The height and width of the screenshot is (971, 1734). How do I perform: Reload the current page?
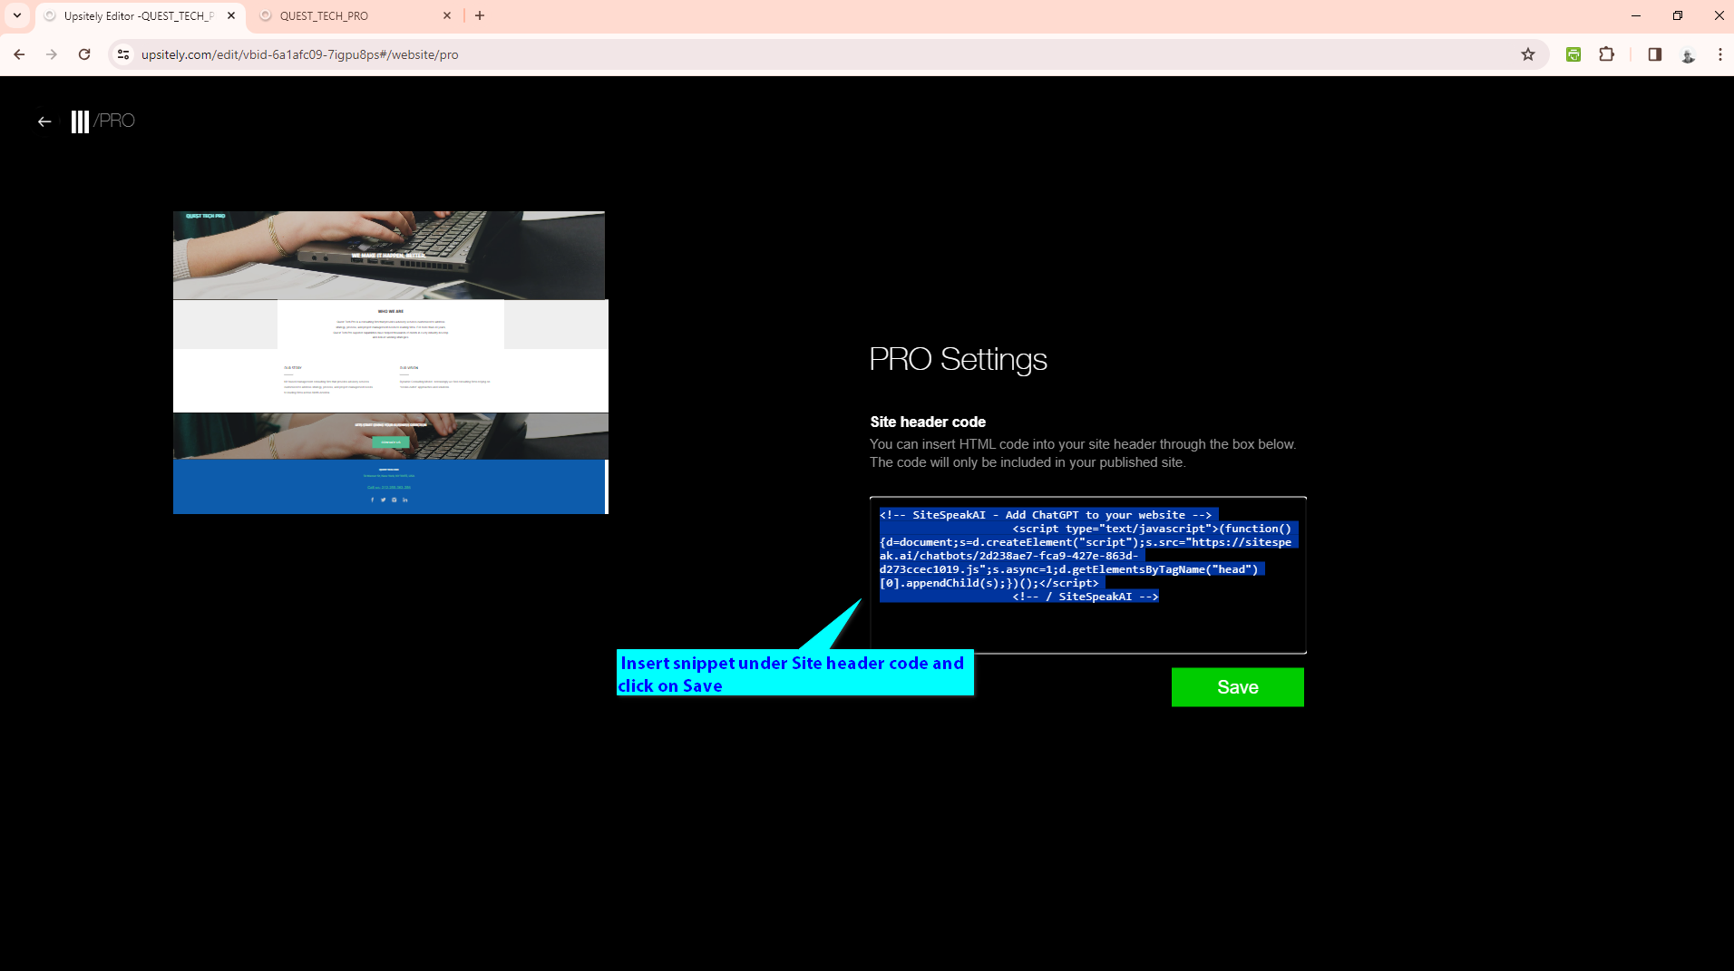point(84,54)
